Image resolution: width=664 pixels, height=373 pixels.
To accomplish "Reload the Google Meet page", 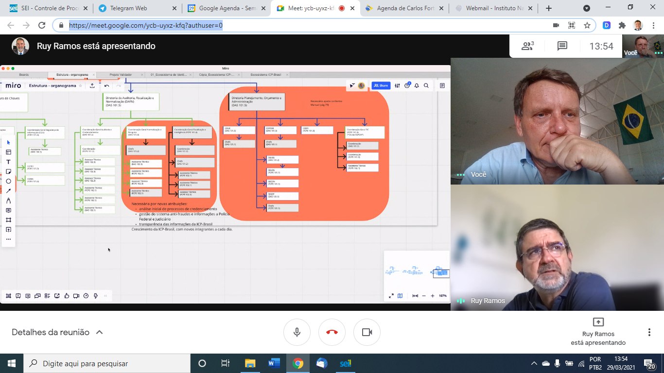I will click(x=42, y=26).
